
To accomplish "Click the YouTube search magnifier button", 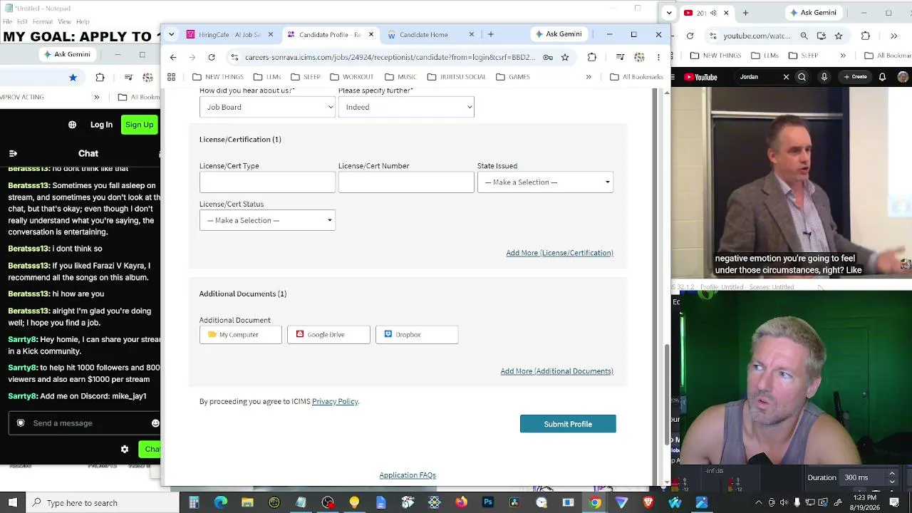I will (x=802, y=77).
